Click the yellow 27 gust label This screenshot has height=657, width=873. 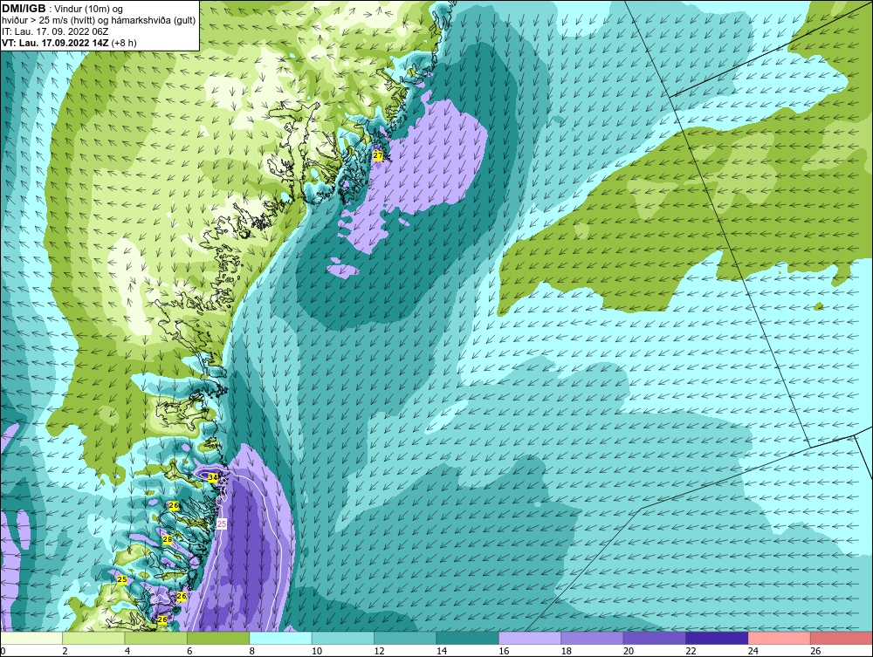378,156
